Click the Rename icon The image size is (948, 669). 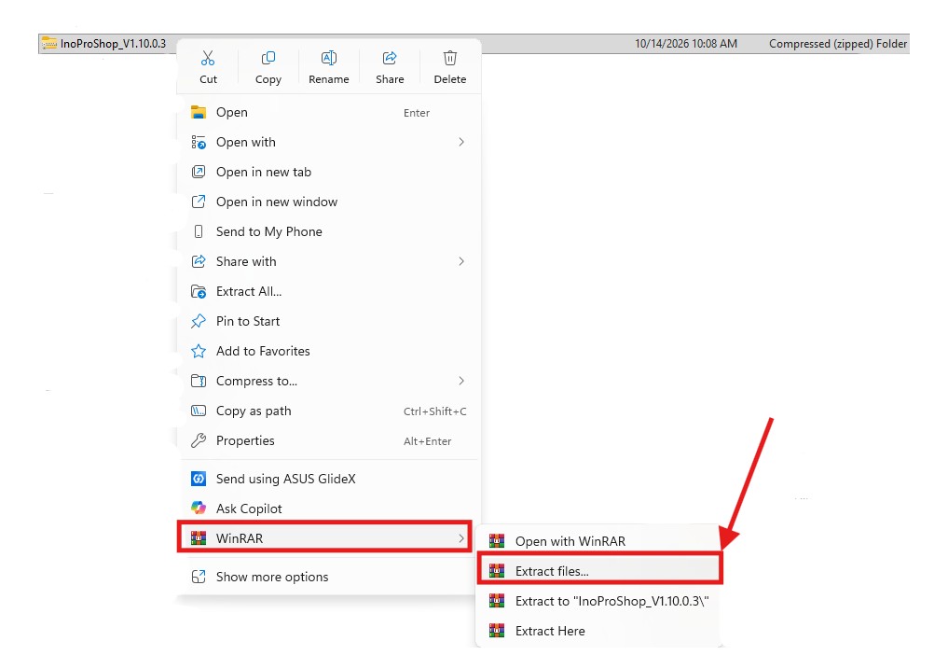click(x=329, y=58)
